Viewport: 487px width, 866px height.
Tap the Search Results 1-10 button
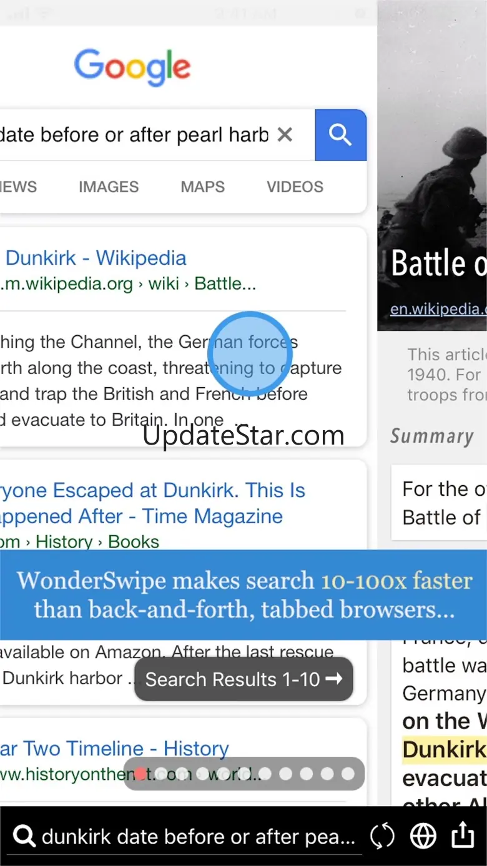tap(244, 679)
